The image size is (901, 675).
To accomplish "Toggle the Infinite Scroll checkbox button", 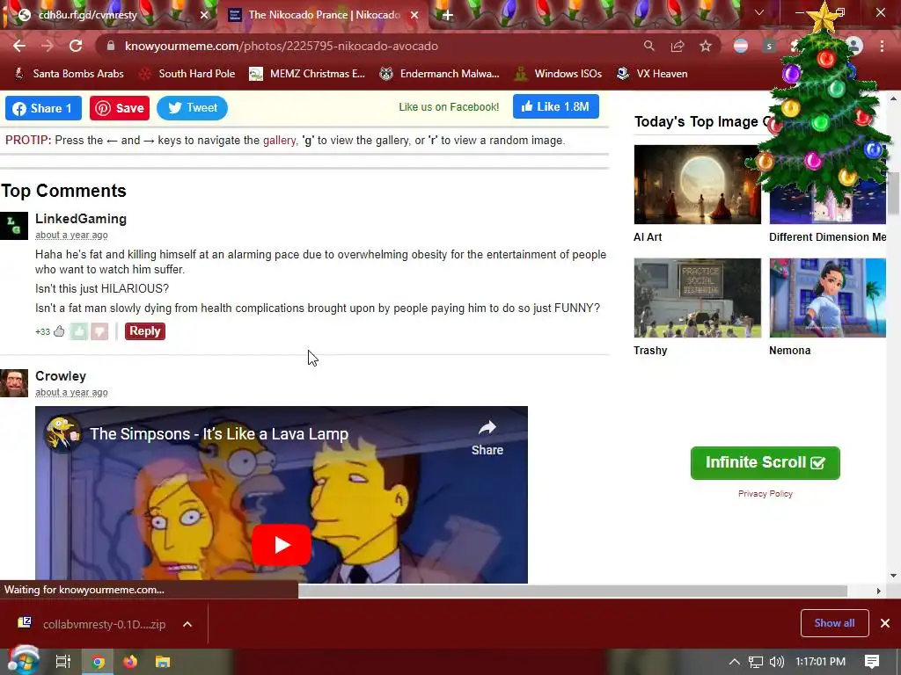I will (x=765, y=462).
